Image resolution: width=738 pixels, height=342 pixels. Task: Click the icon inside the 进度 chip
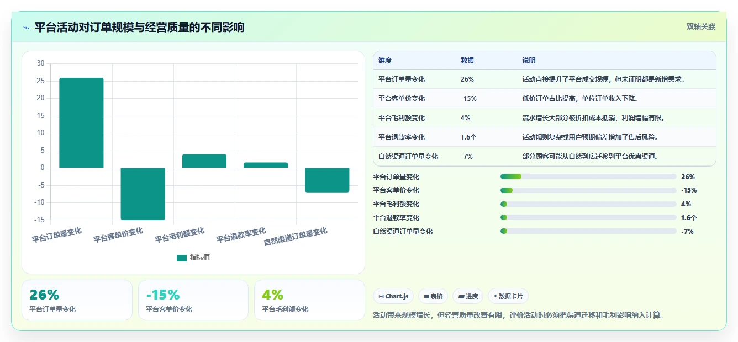(461, 297)
